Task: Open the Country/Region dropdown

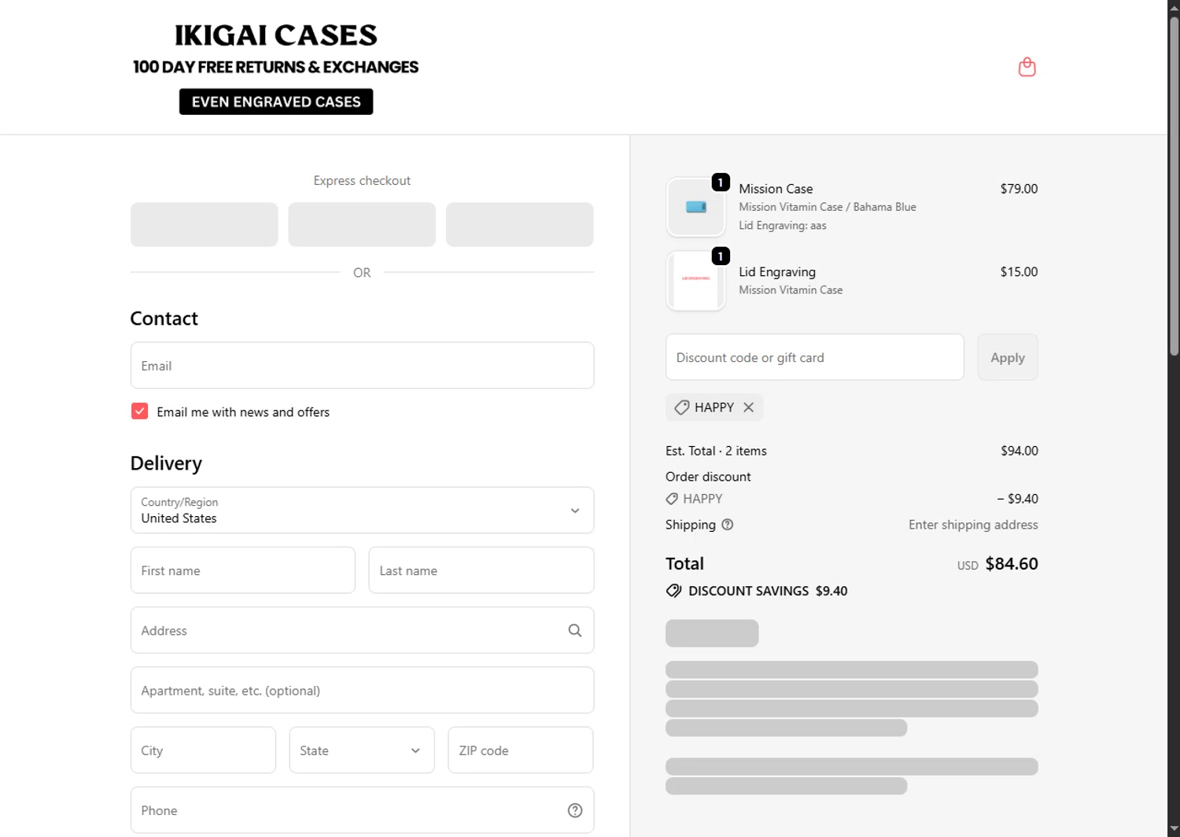Action: point(362,511)
